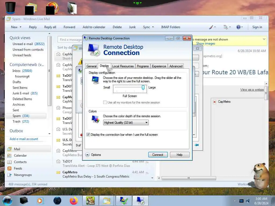Open the Deleted Items folder

(x=22, y=99)
